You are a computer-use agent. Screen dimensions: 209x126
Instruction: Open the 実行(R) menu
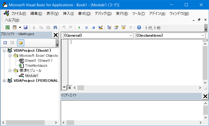pos(122,14)
